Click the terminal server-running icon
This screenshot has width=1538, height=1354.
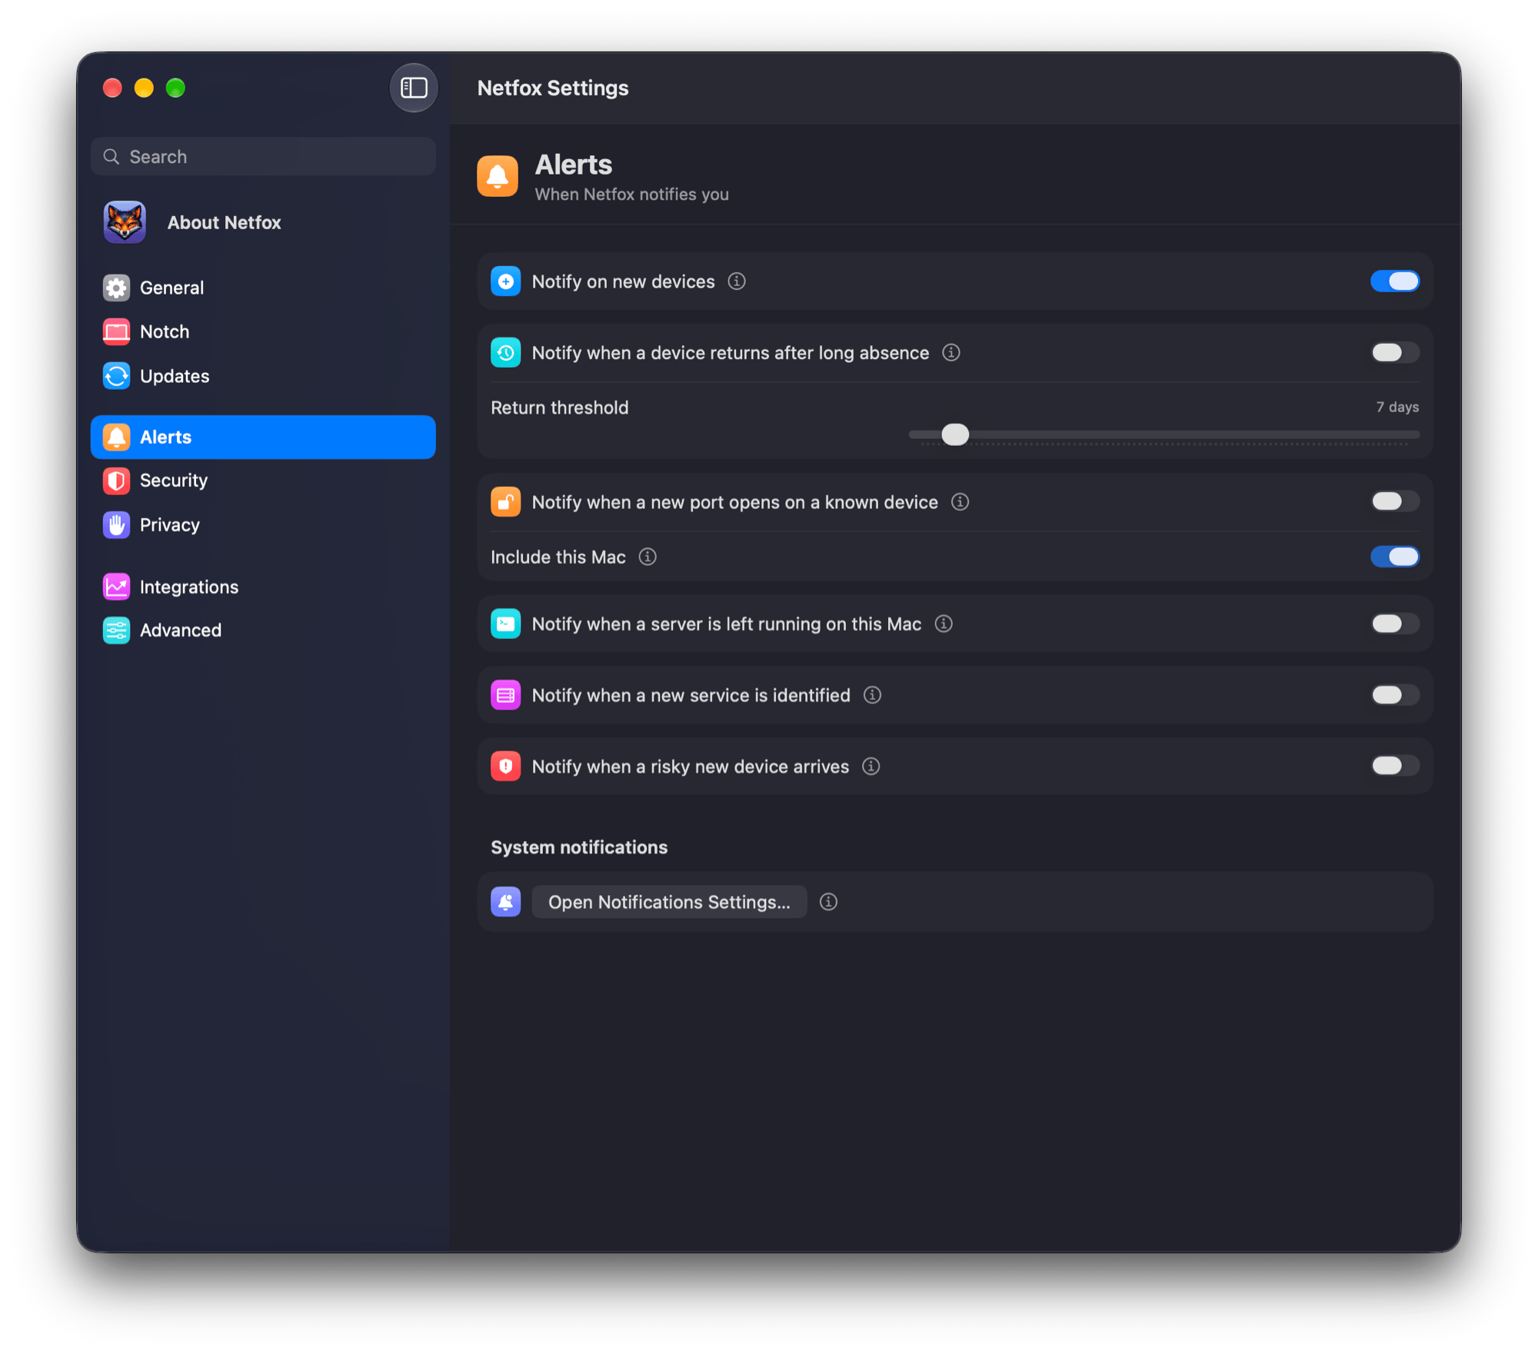pos(506,624)
